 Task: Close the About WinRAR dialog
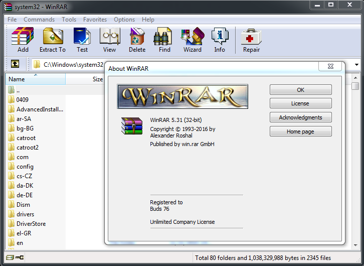point(330,66)
